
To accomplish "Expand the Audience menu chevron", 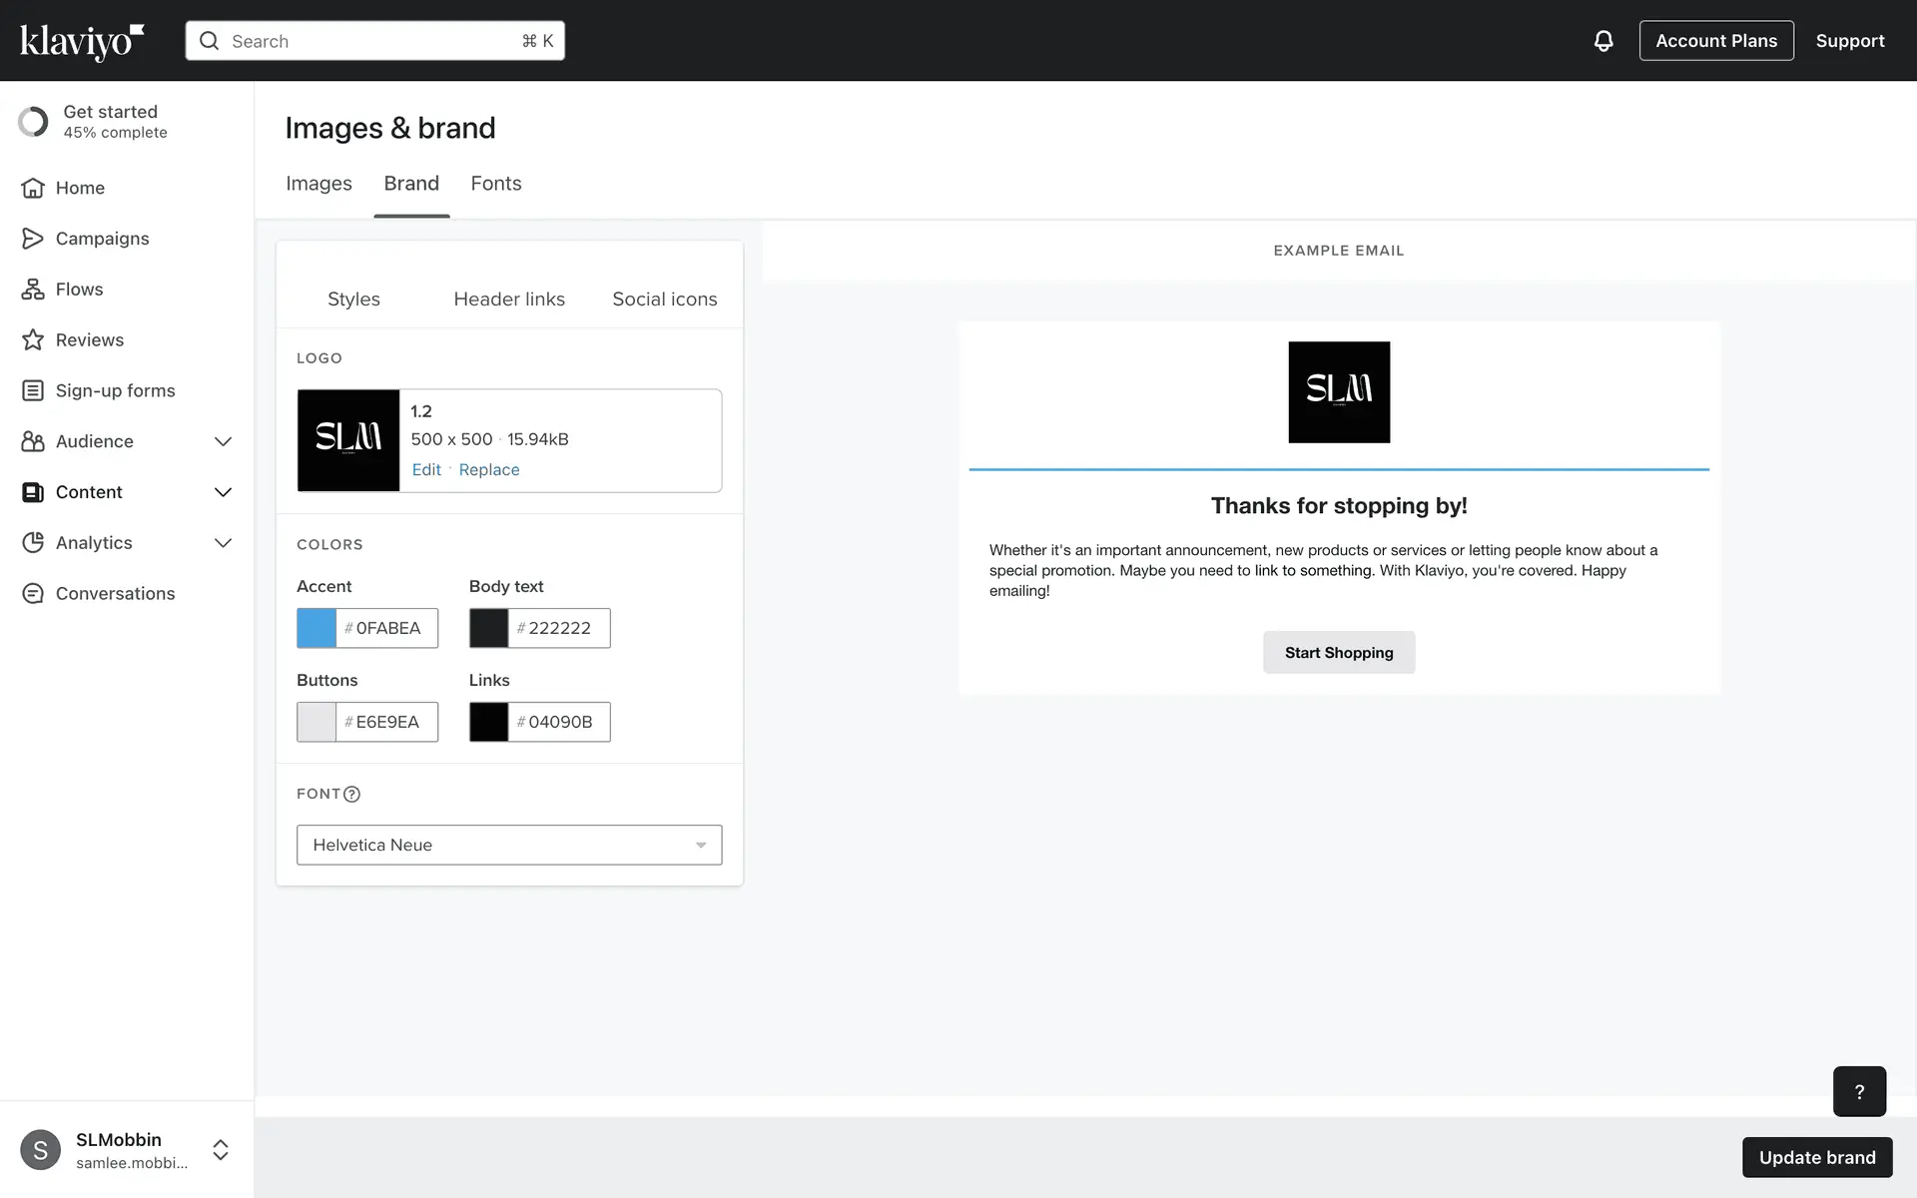I will pyautogui.click(x=223, y=441).
